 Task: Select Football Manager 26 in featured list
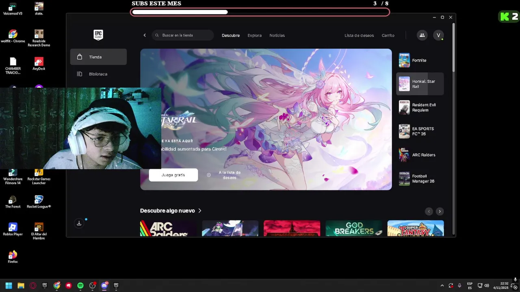coord(420,178)
